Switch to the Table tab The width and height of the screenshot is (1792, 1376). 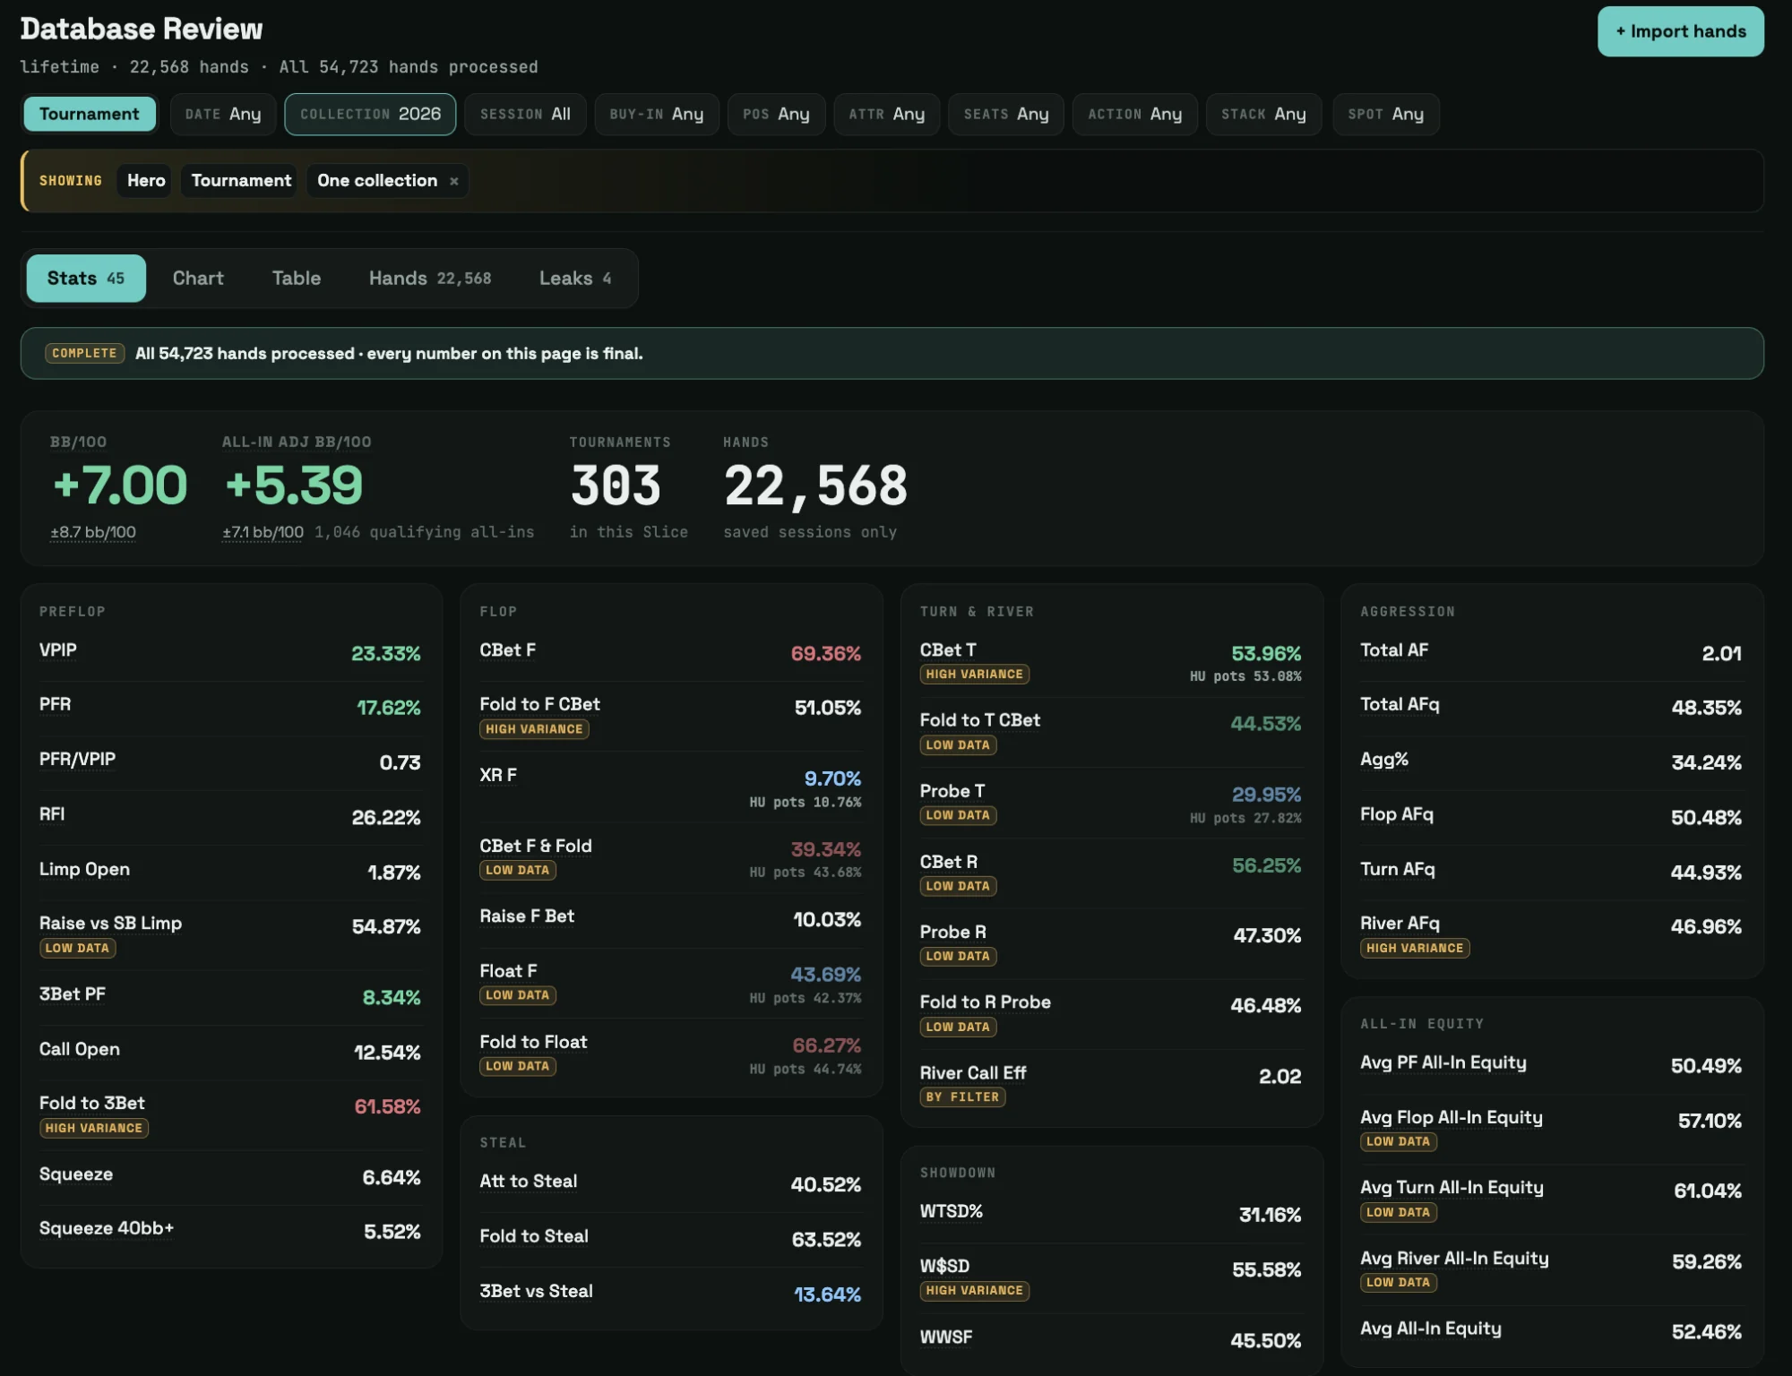(x=297, y=278)
